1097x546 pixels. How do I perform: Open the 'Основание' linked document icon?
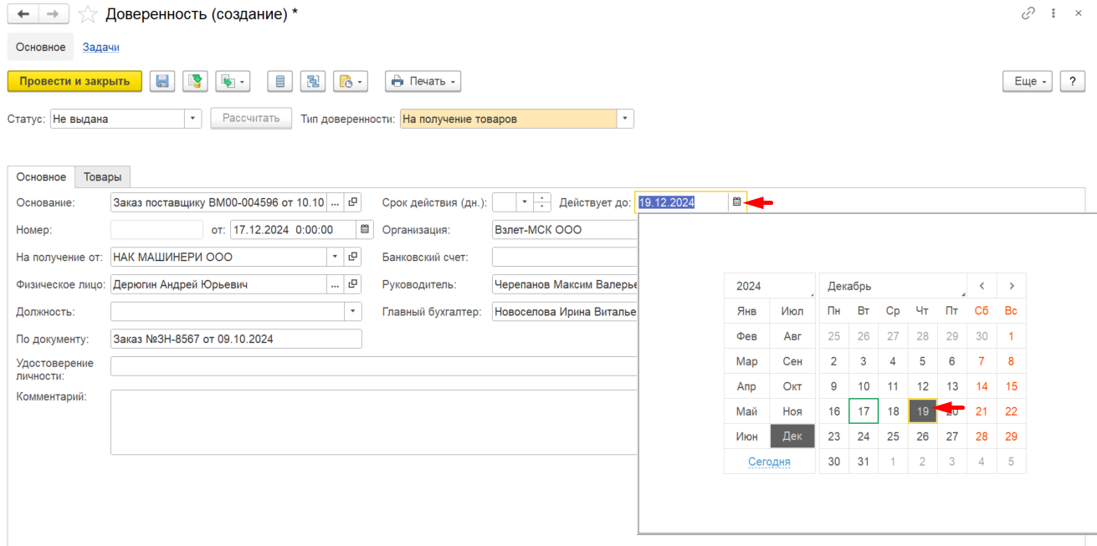point(352,202)
